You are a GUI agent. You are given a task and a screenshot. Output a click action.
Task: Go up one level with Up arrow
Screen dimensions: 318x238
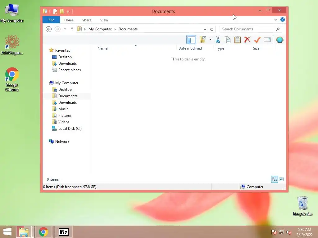pos(72,29)
